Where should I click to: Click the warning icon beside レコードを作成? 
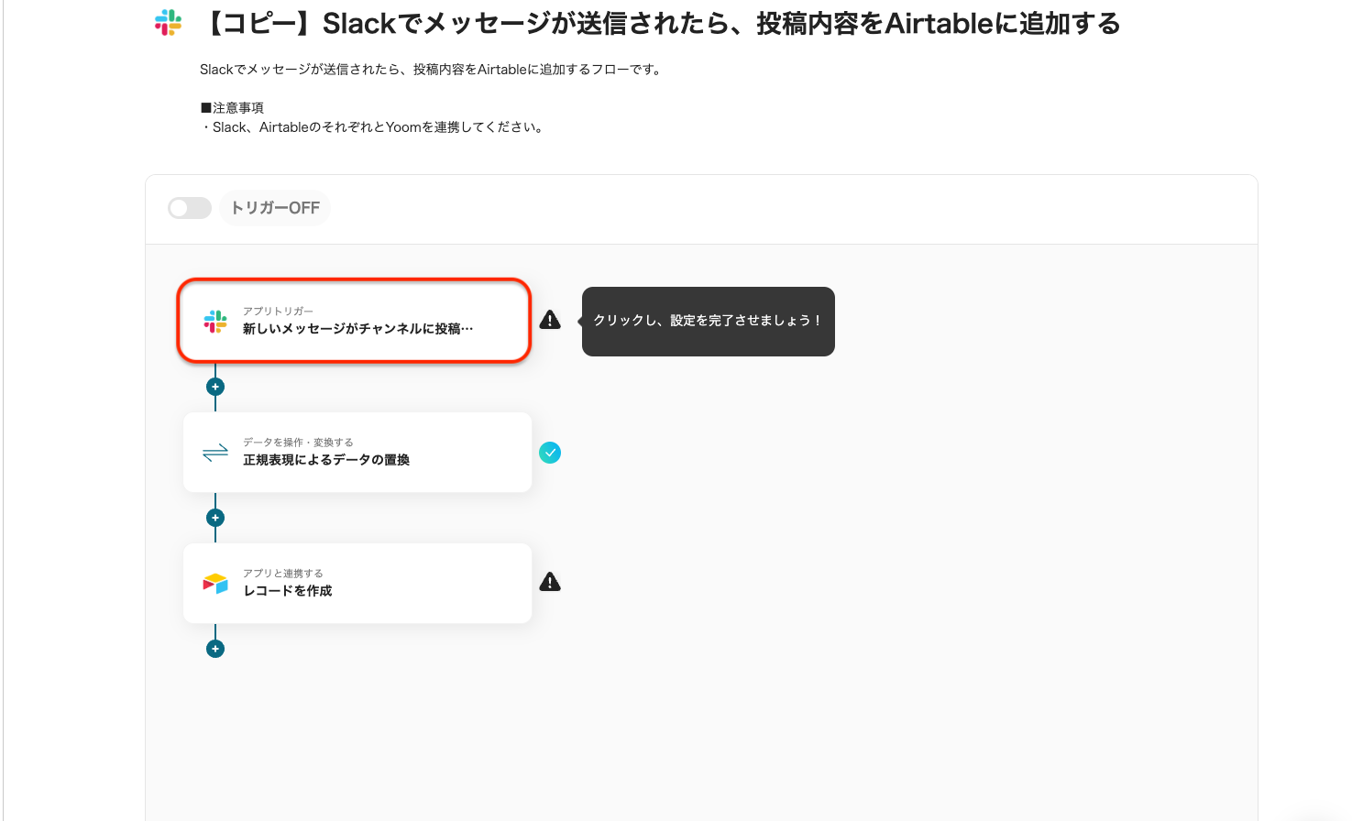tap(550, 582)
